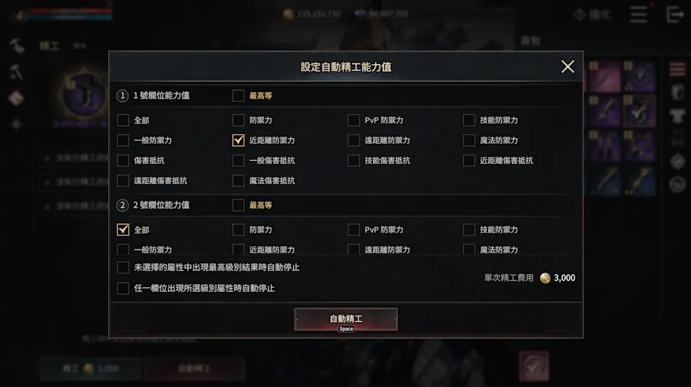The width and height of the screenshot is (691, 387).
Task: Close the 設定自動精工能力值 dialog
Action: 567,67
